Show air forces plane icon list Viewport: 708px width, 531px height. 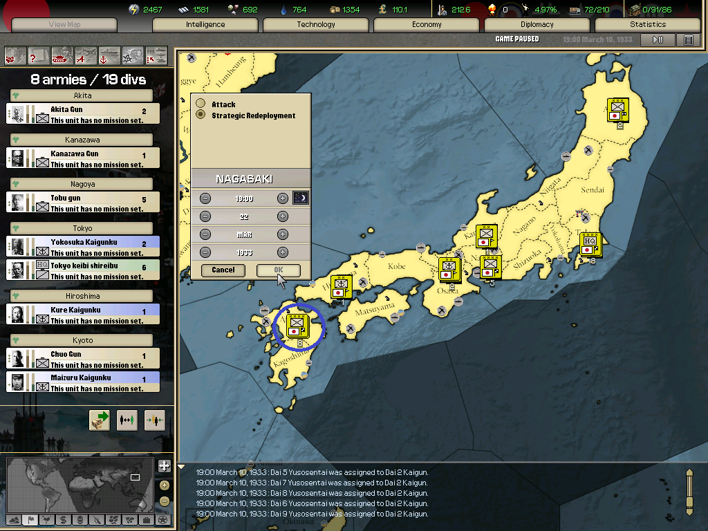coord(86,55)
